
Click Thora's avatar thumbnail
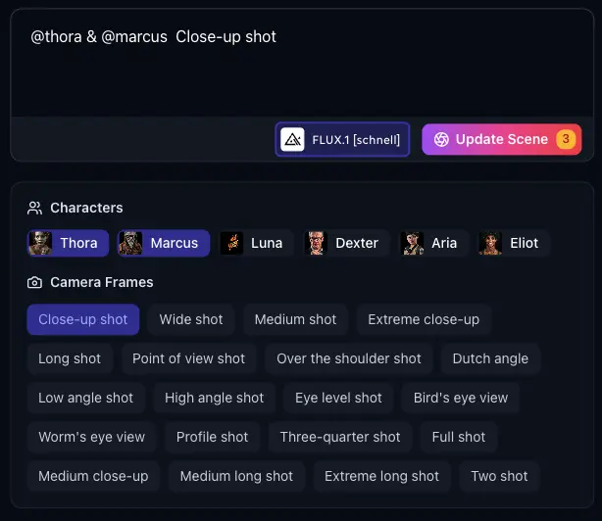[41, 243]
